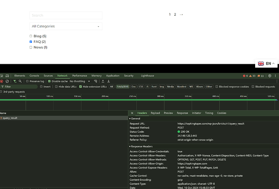Viewport: 279px width, 189px height.
Task: Filter by Img type
Action: point(162,87)
